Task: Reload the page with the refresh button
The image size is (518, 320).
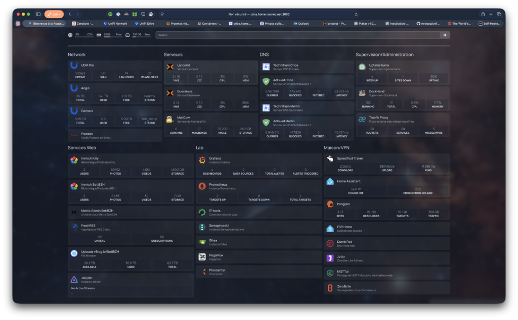Action: click(357, 14)
